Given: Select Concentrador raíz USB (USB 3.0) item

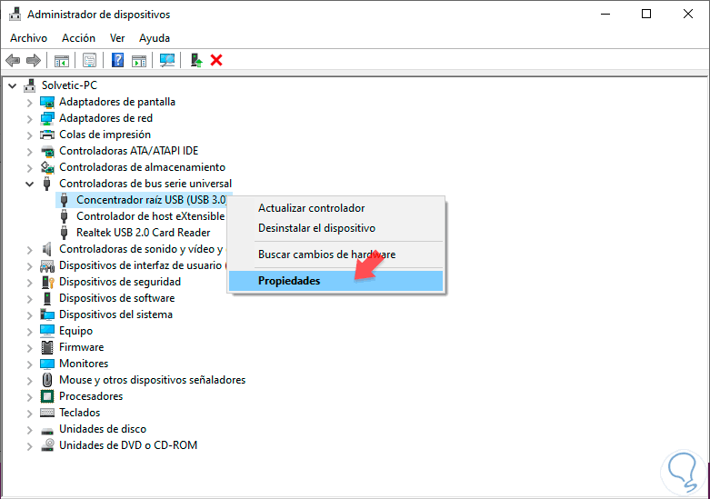Looking at the screenshot, I should tap(151, 200).
